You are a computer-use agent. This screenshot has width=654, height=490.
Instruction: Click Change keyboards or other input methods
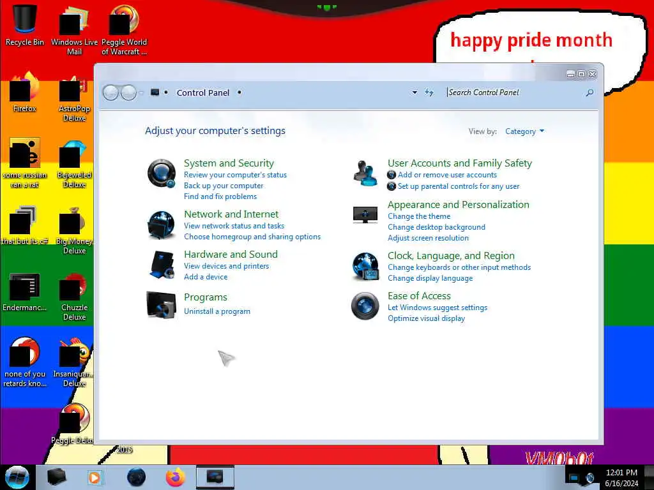[459, 267]
